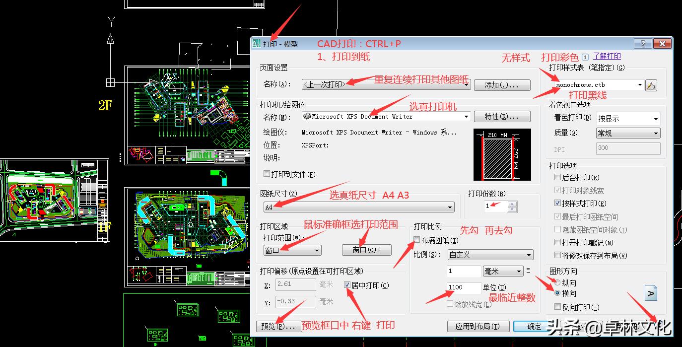The width and height of the screenshot is (682, 347).
Task: Open the monochrome.ctb plot style editor pen icon
Action: pyautogui.click(x=651, y=85)
